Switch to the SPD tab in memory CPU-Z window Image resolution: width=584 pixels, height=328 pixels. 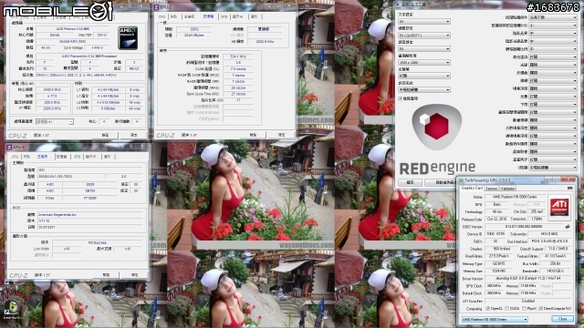[x=224, y=16]
